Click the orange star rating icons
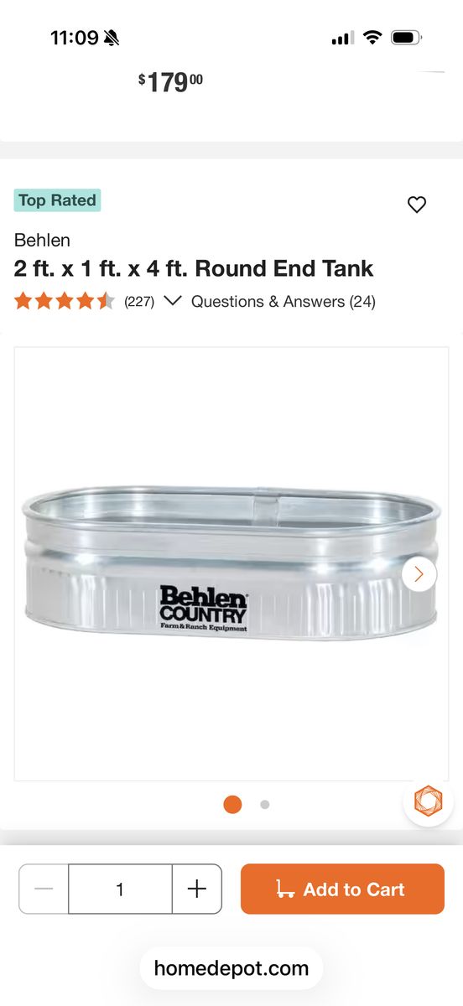Image resolution: width=463 pixels, height=1006 pixels. (x=65, y=301)
